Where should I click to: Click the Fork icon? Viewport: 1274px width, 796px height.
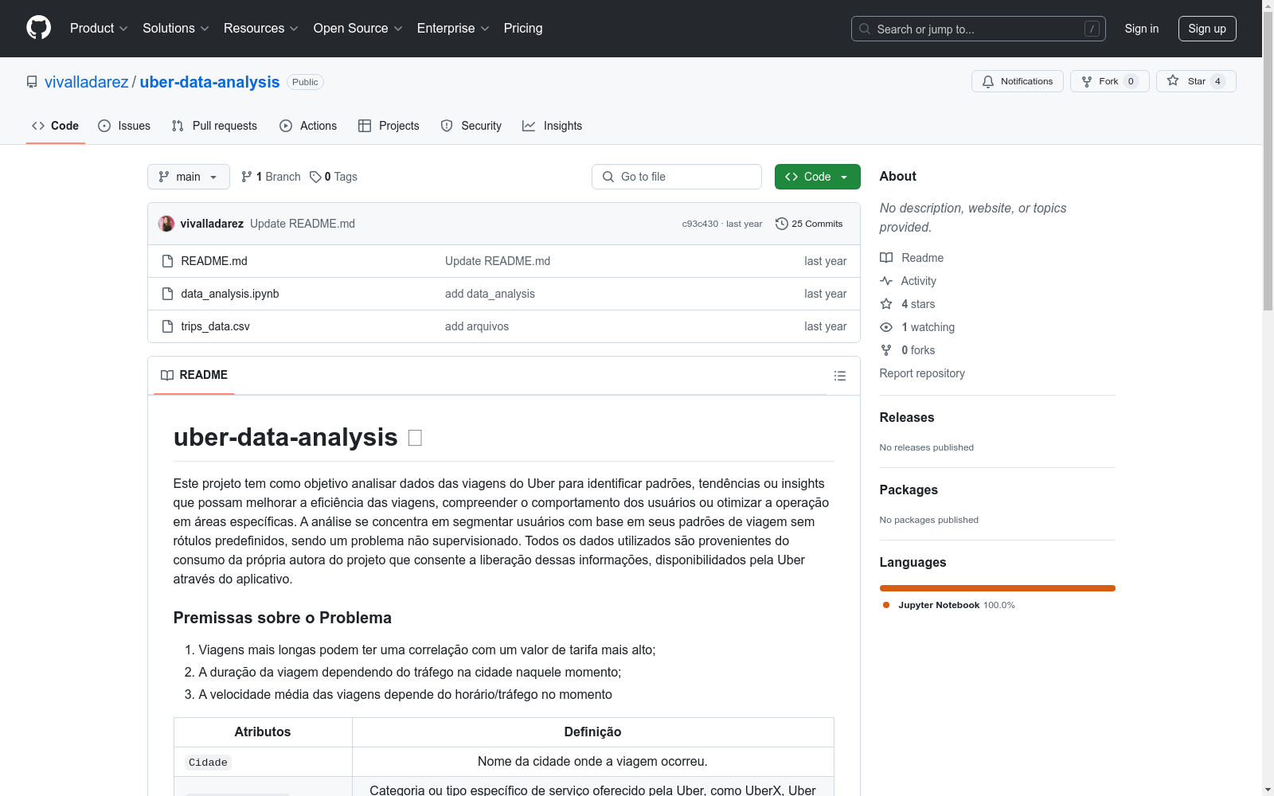[1087, 81]
